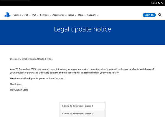Expand the chevron next to Store

click(x=85, y=15)
